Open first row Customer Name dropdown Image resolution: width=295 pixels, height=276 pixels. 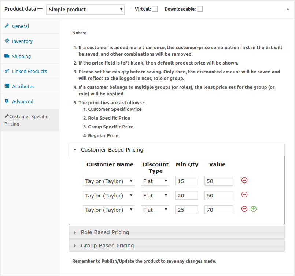[108, 181]
